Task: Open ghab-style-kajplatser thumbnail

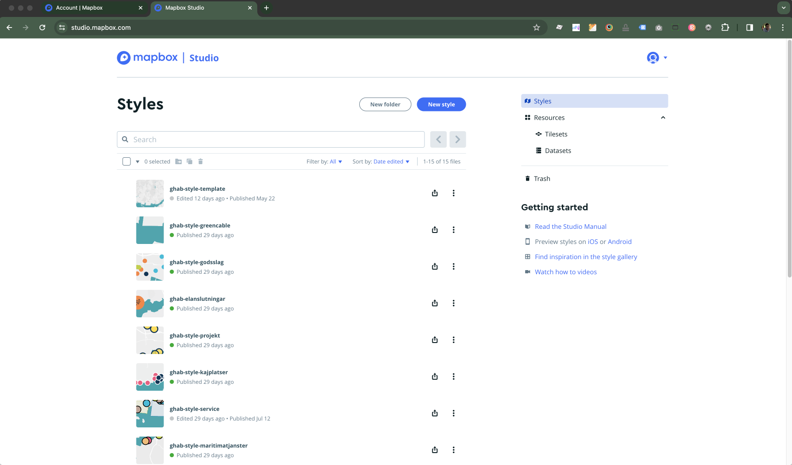Action: [x=150, y=377]
